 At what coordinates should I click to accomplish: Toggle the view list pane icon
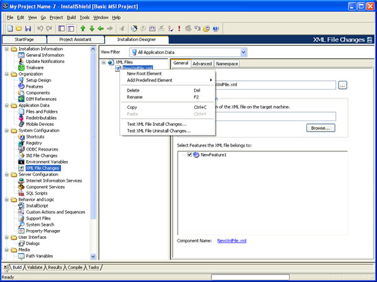(62, 29)
